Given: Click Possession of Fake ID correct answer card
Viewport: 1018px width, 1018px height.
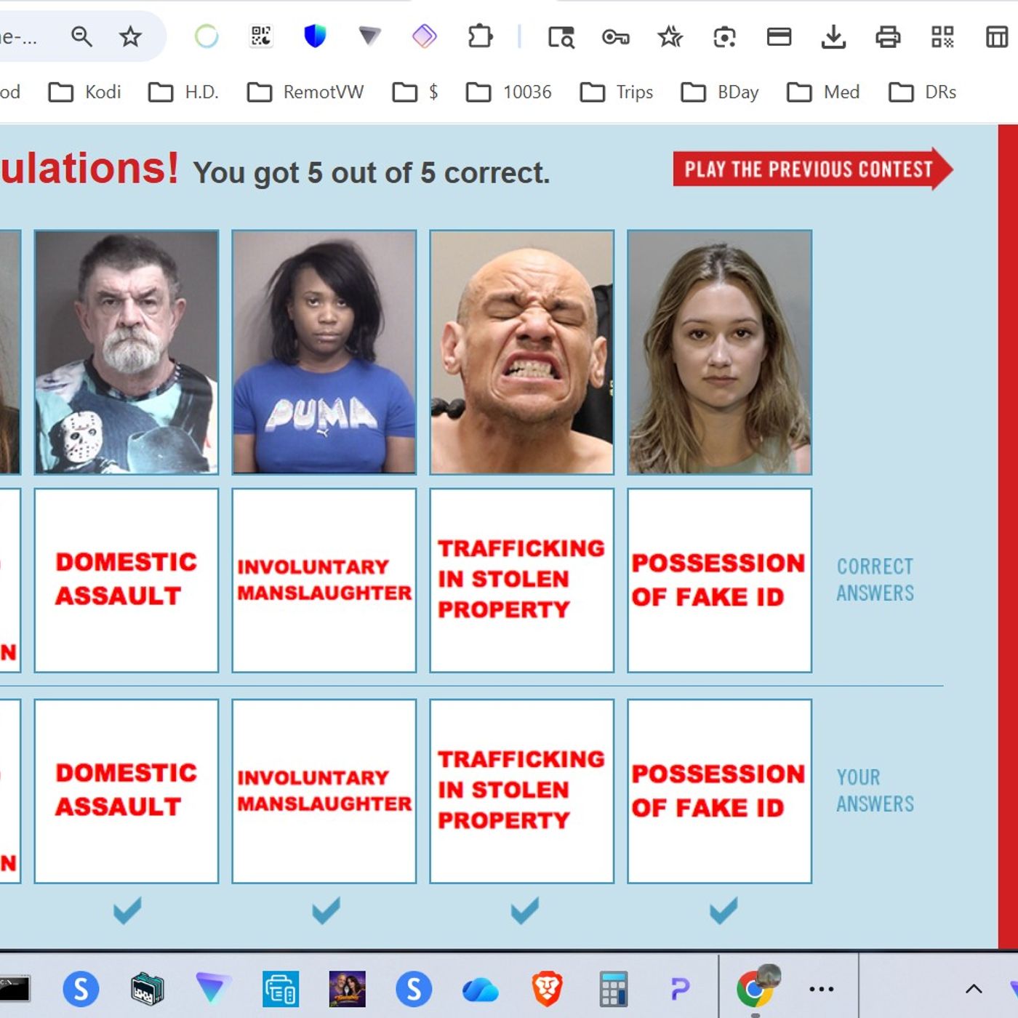Looking at the screenshot, I should [x=720, y=580].
